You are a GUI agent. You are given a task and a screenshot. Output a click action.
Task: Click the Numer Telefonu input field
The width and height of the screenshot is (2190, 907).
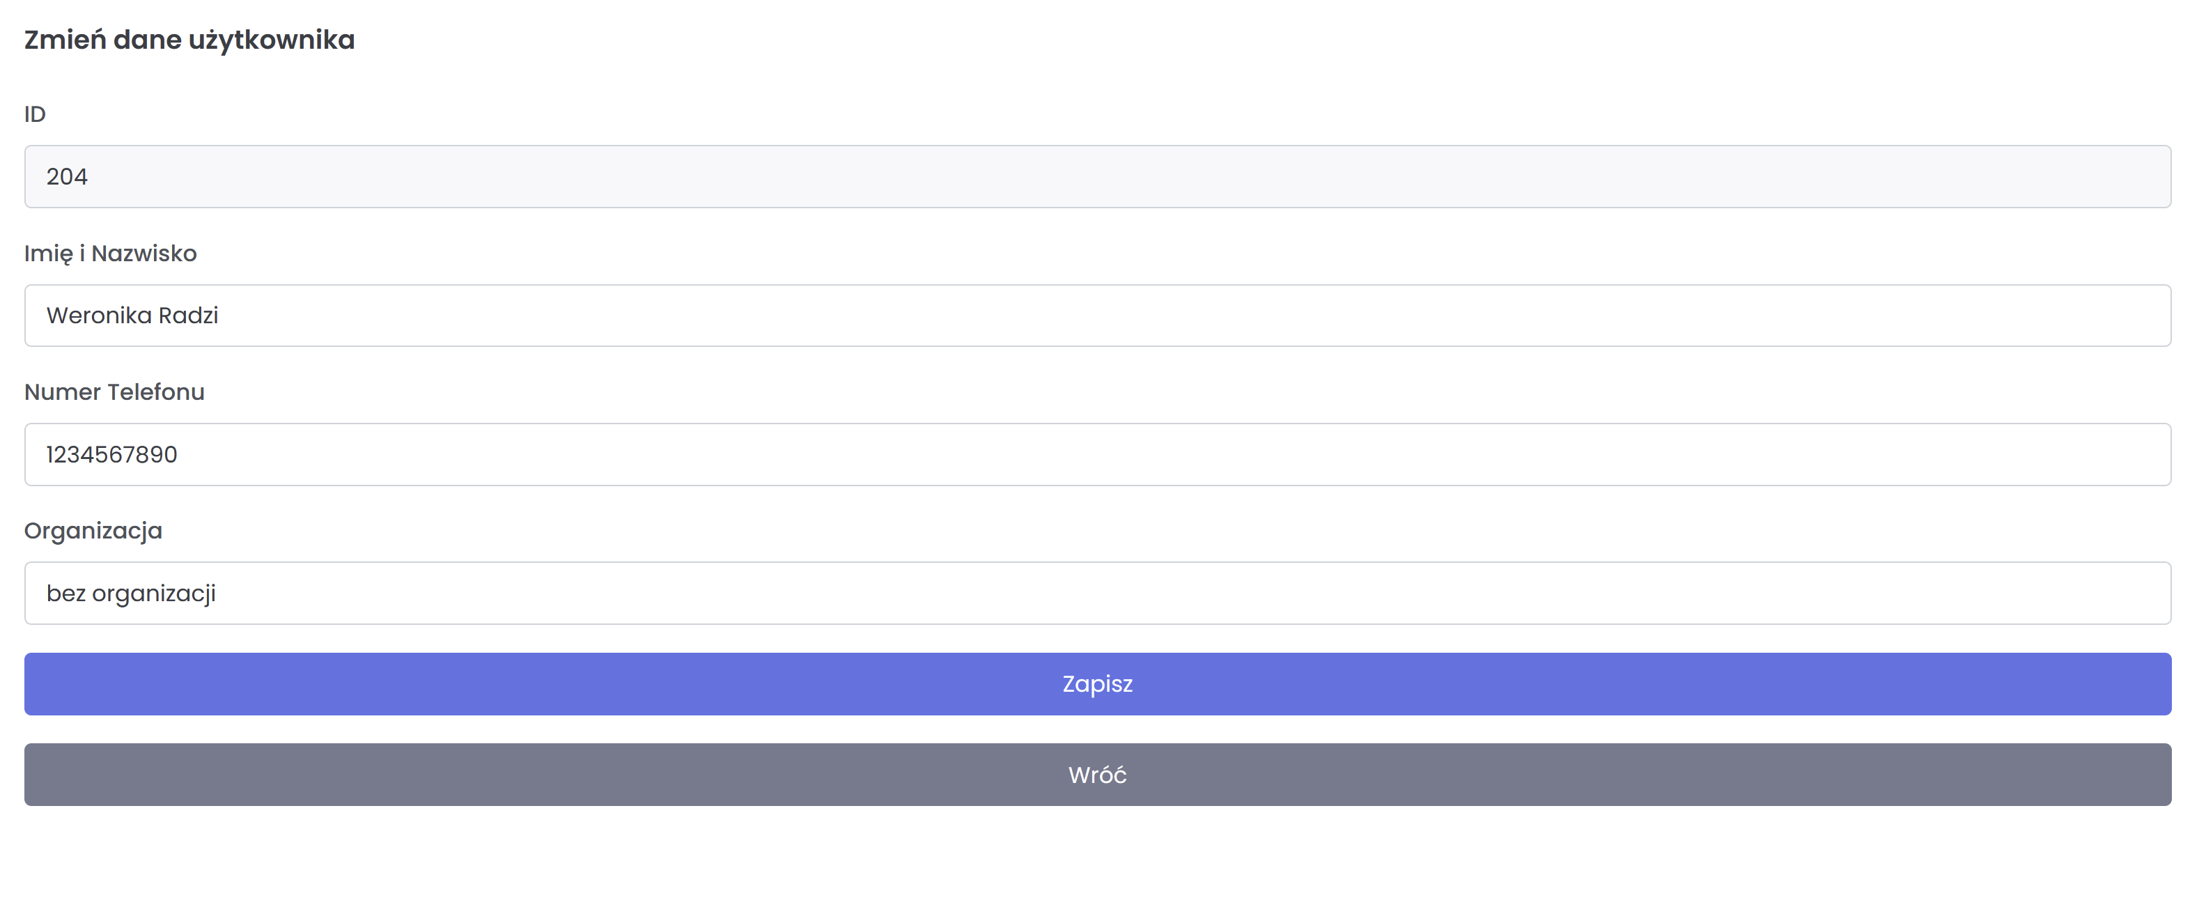tap(1096, 455)
